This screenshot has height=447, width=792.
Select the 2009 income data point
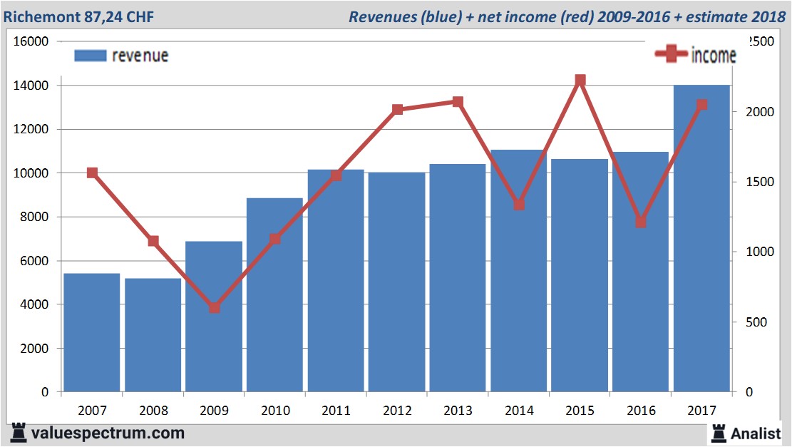214,308
